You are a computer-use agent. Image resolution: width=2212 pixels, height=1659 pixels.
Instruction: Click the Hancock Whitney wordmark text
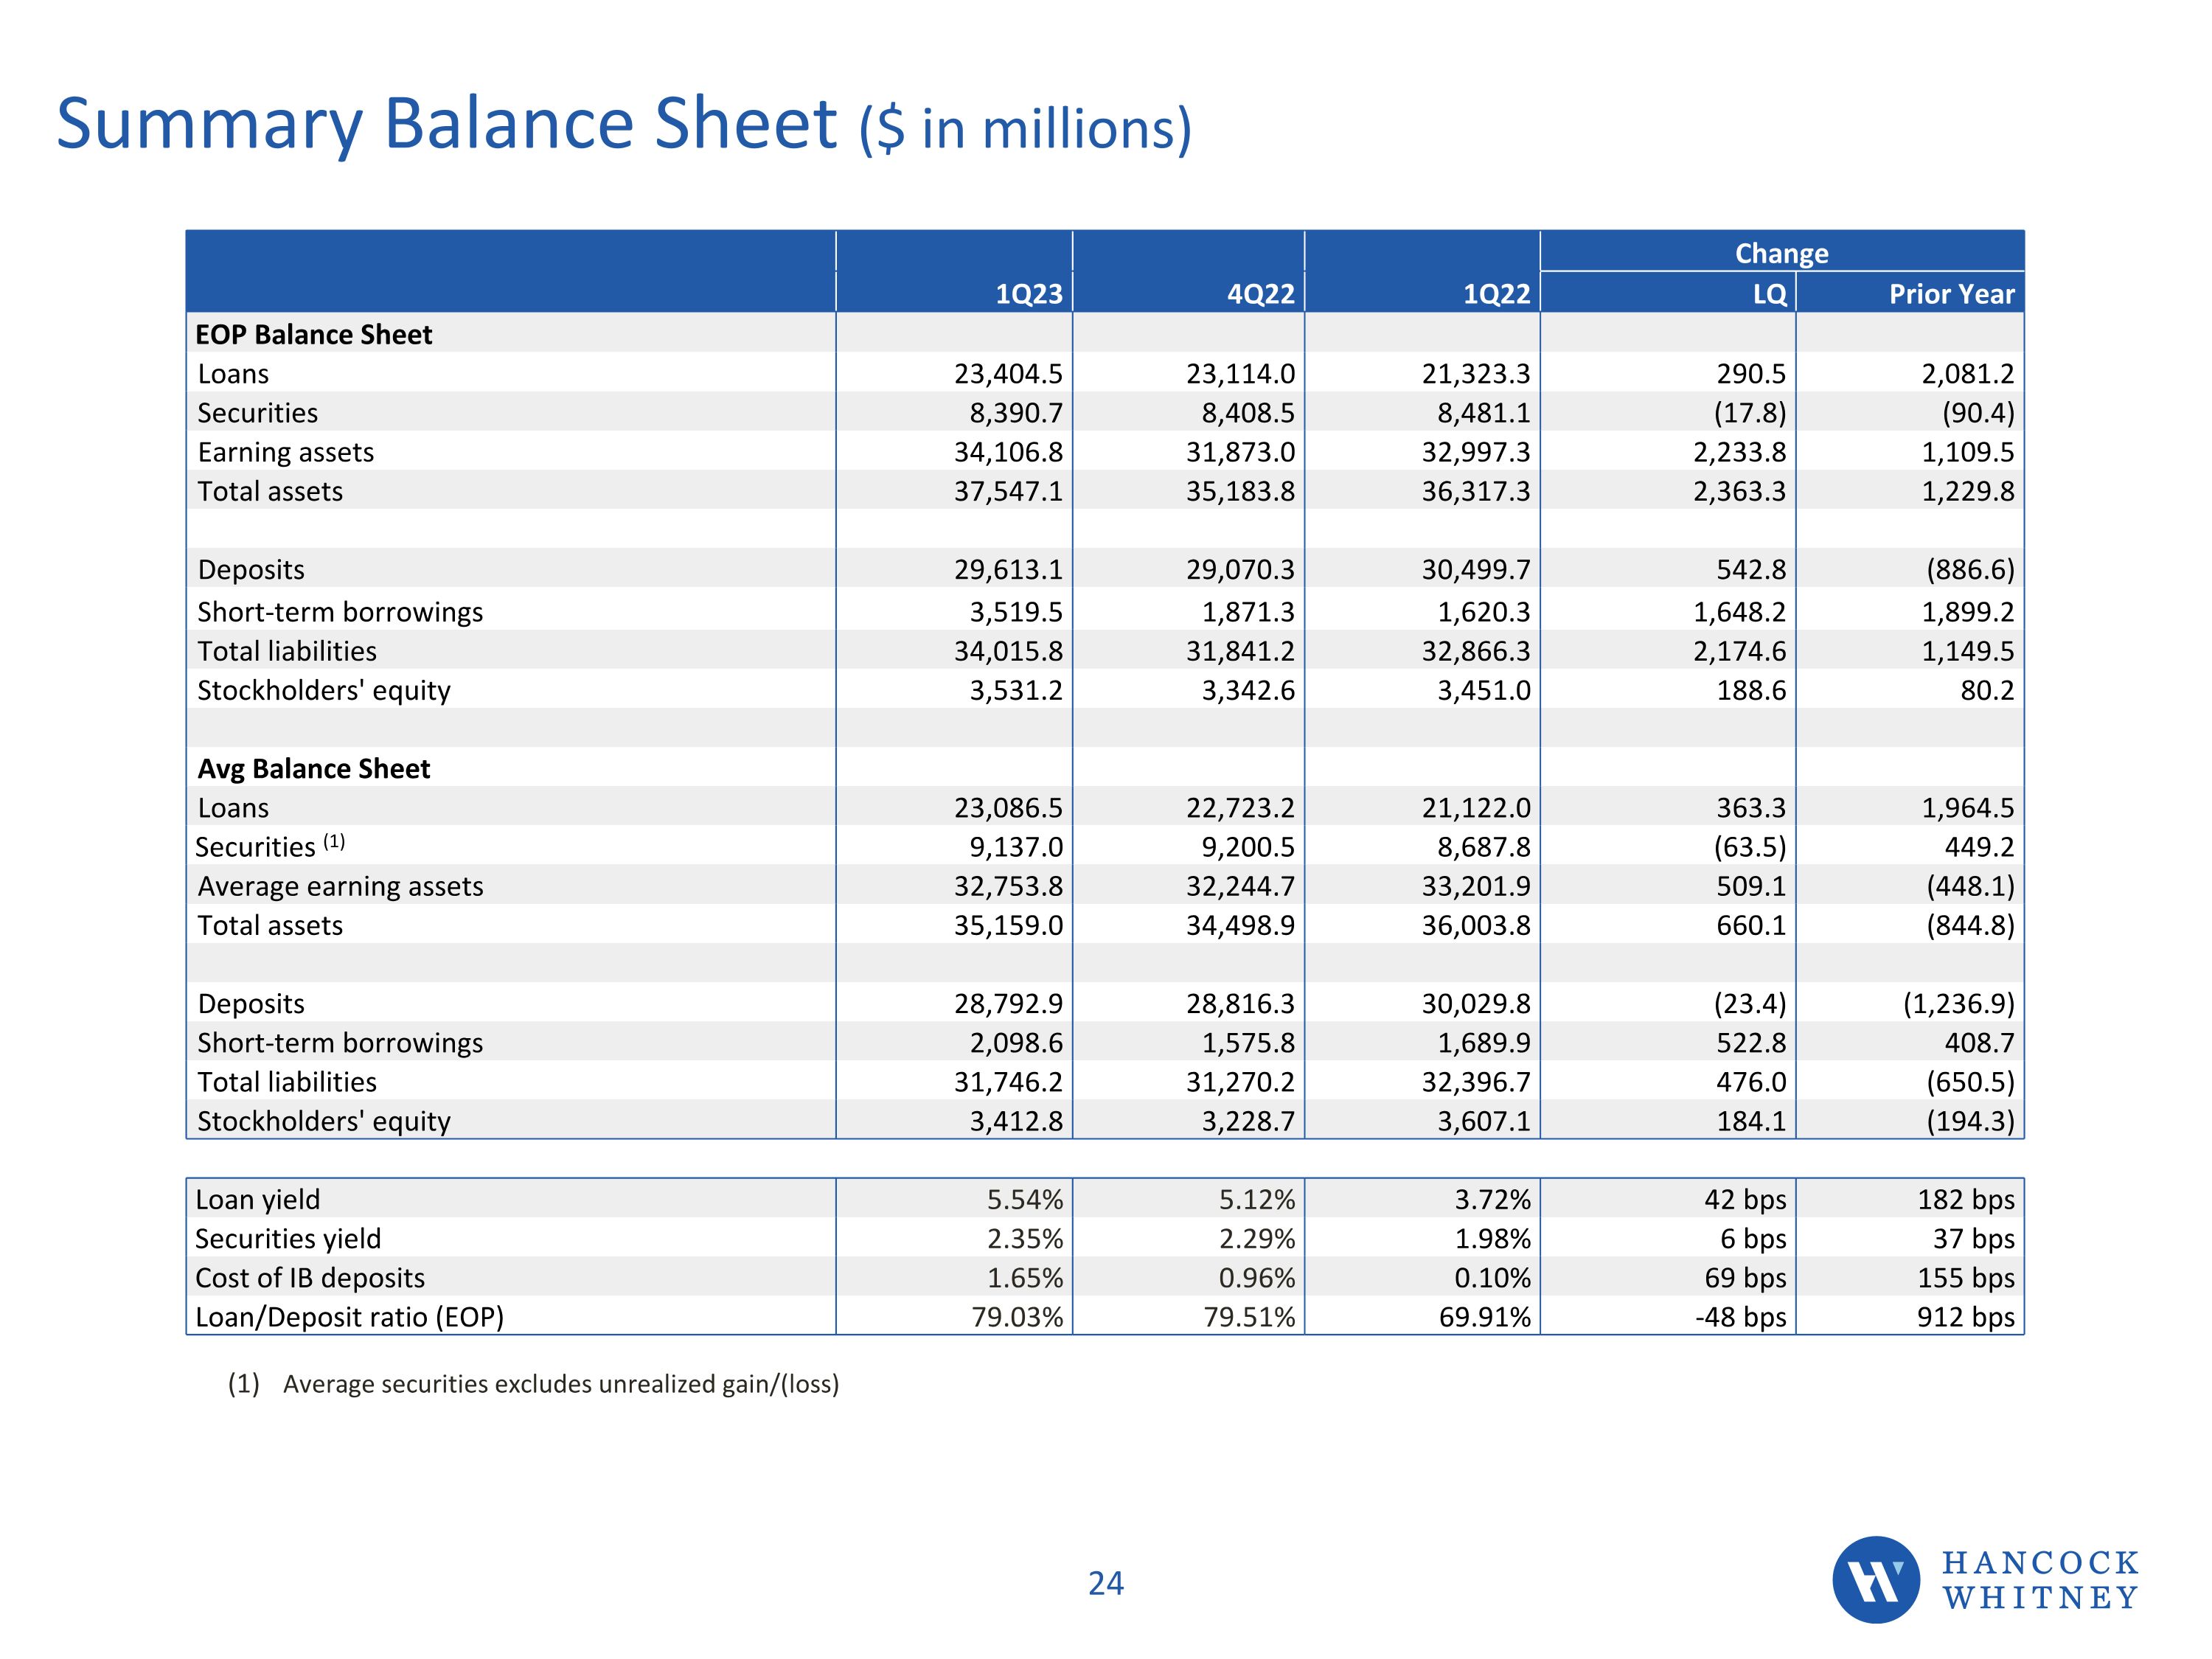pyautogui.click(x=2040, y=1580)
